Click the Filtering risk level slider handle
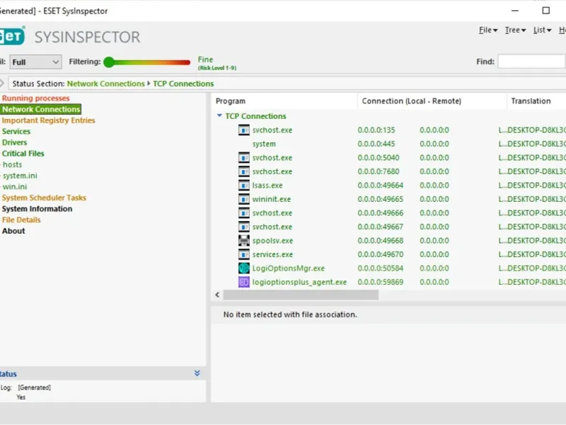The height and width of the screenshot is (425, 566). [x=109, y=62]
